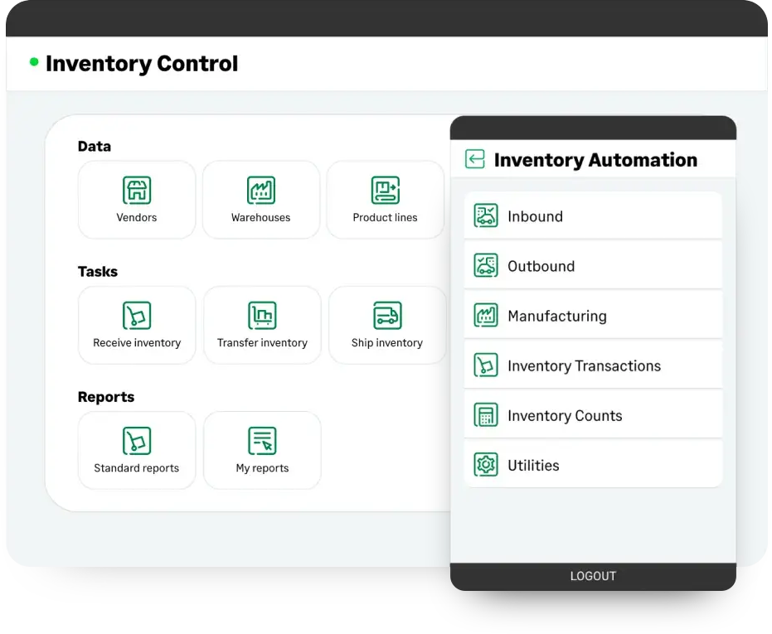
Task: Select Manufacturing in Inventory Automation
Action: 593,315
